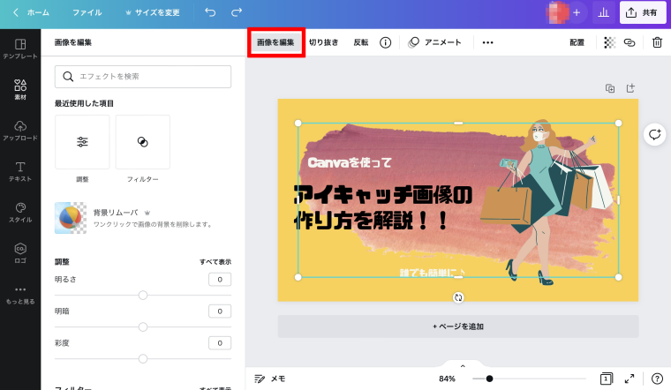This screenshot has height=390, width=671.
Task: Click the top-left resize handle of selection
Action: tap(298, 124)
